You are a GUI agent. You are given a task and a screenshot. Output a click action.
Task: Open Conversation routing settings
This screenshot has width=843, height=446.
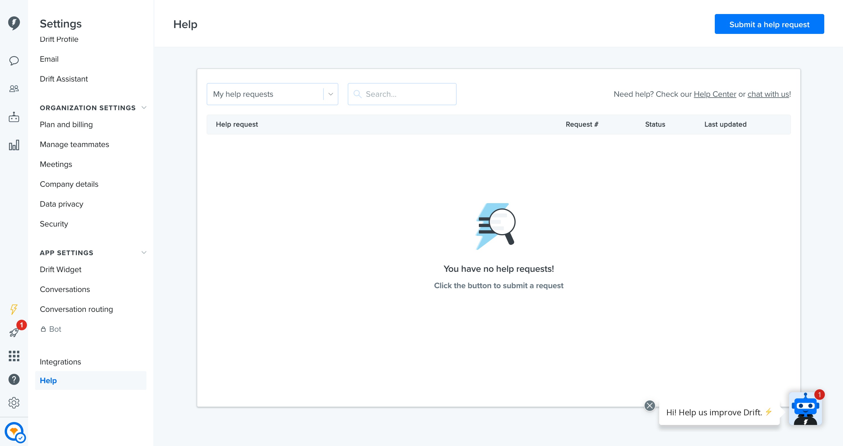pyautogui.click(x=76, y=310)
